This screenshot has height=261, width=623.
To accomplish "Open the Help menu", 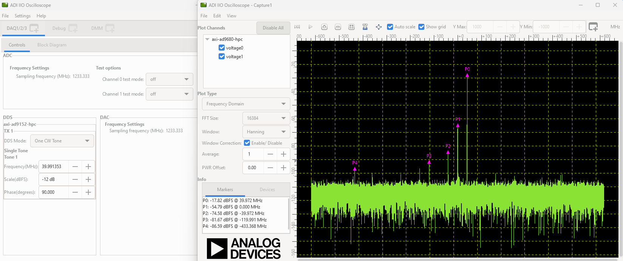I will pos(41,16).
